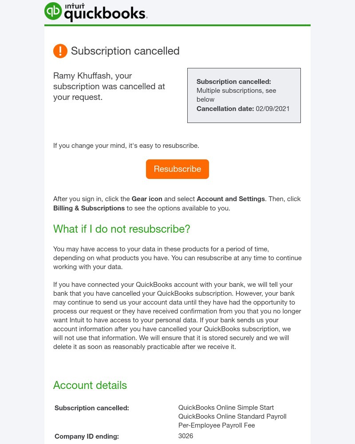Click QuickBooks Online Standard Payroll line
Image resolution: width=355 pixels, height=444 pixels.
point(232,416)
